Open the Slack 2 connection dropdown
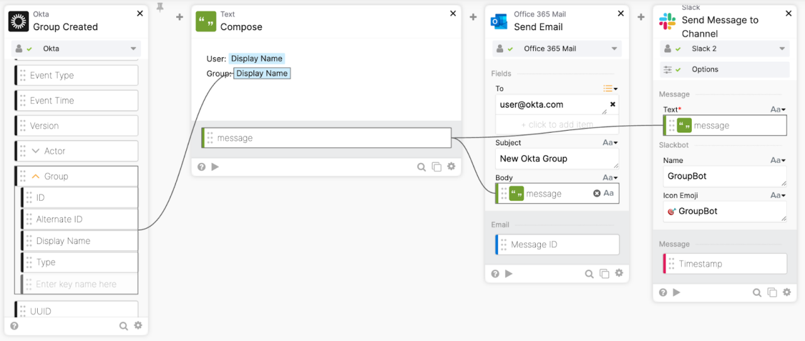This screenshot has width=805, height=341. coord(782,48)
